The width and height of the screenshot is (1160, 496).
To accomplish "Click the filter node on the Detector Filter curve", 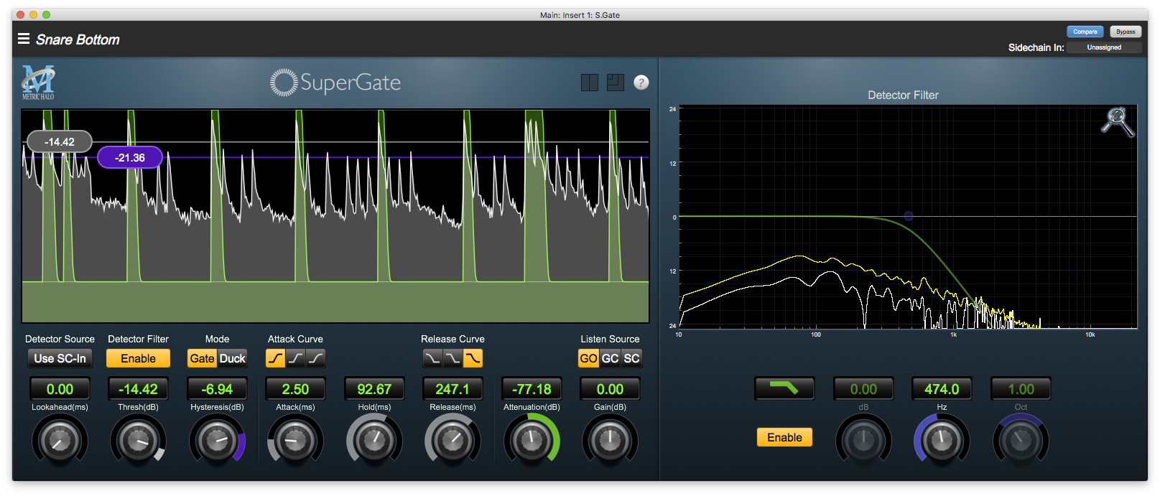I will [909, 216].
